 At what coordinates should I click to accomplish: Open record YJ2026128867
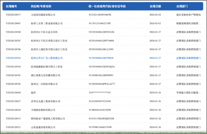point(13,23)
